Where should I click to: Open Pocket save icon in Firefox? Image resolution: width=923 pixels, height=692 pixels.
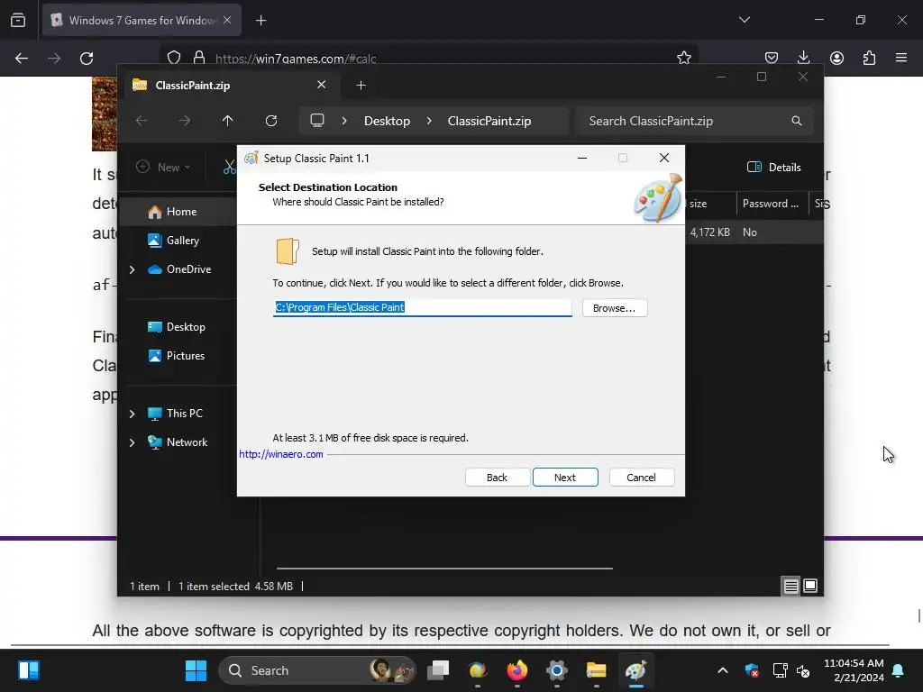point(772,58)
